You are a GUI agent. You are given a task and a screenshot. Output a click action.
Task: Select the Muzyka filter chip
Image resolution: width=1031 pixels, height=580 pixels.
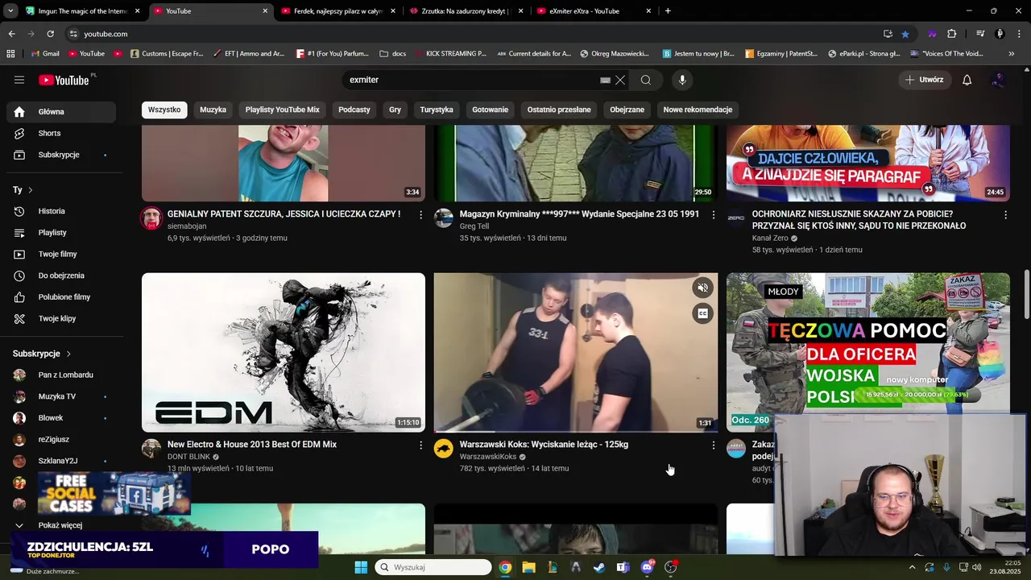[x=213, y=110]
